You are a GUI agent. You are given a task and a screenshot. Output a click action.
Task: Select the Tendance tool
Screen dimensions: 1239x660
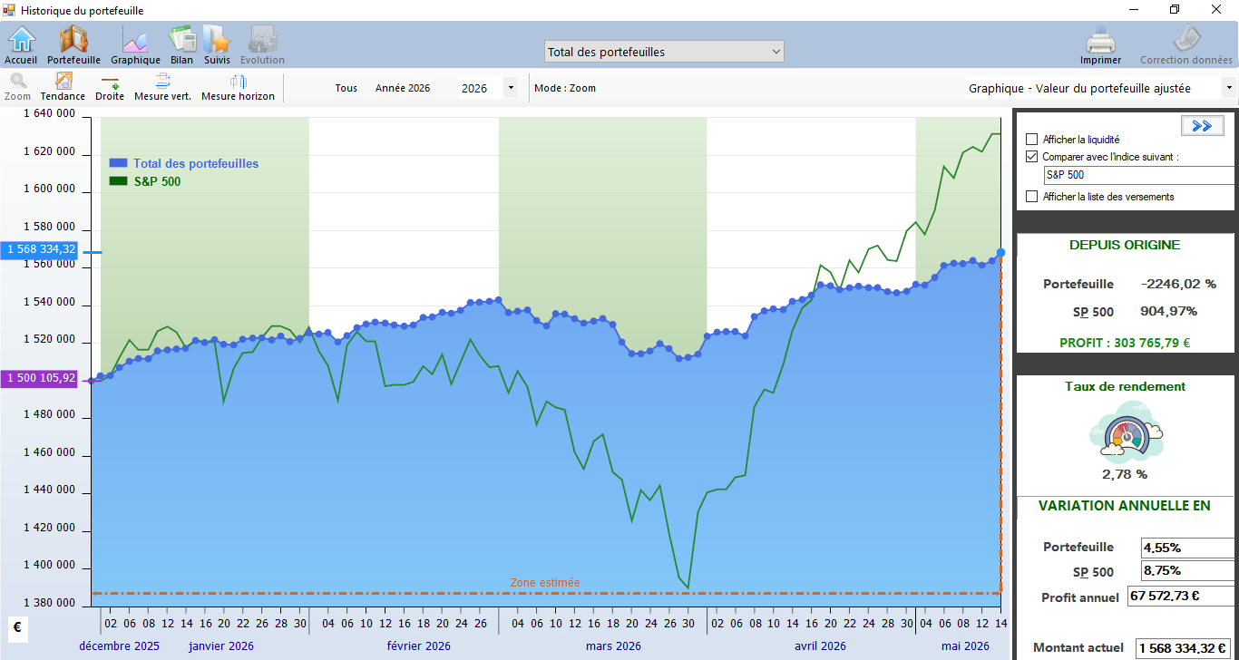click(63, 87)
